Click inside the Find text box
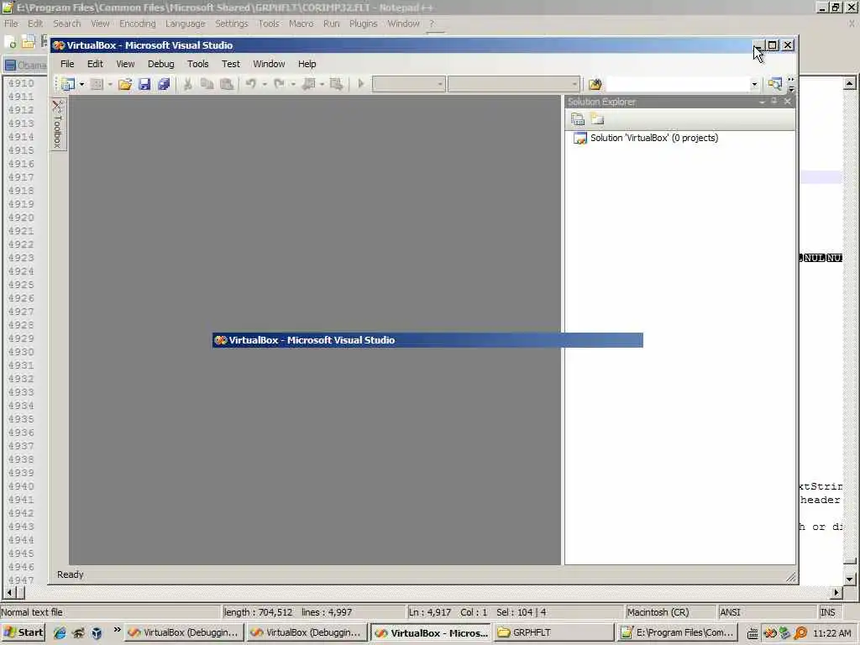 click(x=677, y=84)
